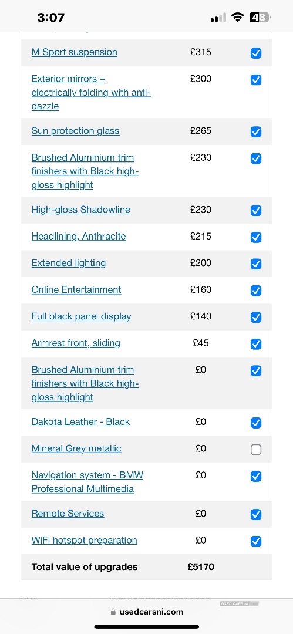
Task: Tap the battery indicator in status bar
Action: (260, 18)
